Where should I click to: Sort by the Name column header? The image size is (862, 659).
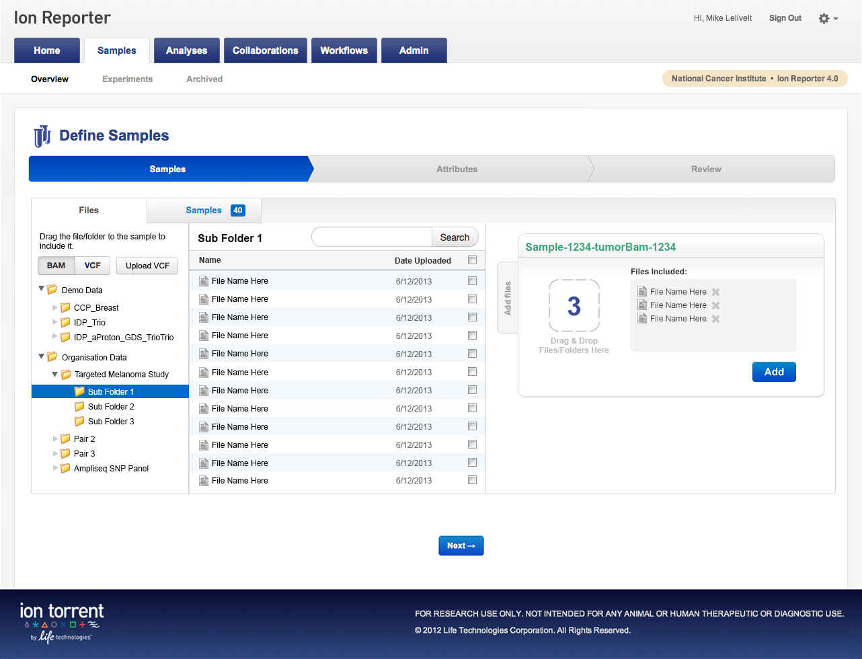point(210,260)
